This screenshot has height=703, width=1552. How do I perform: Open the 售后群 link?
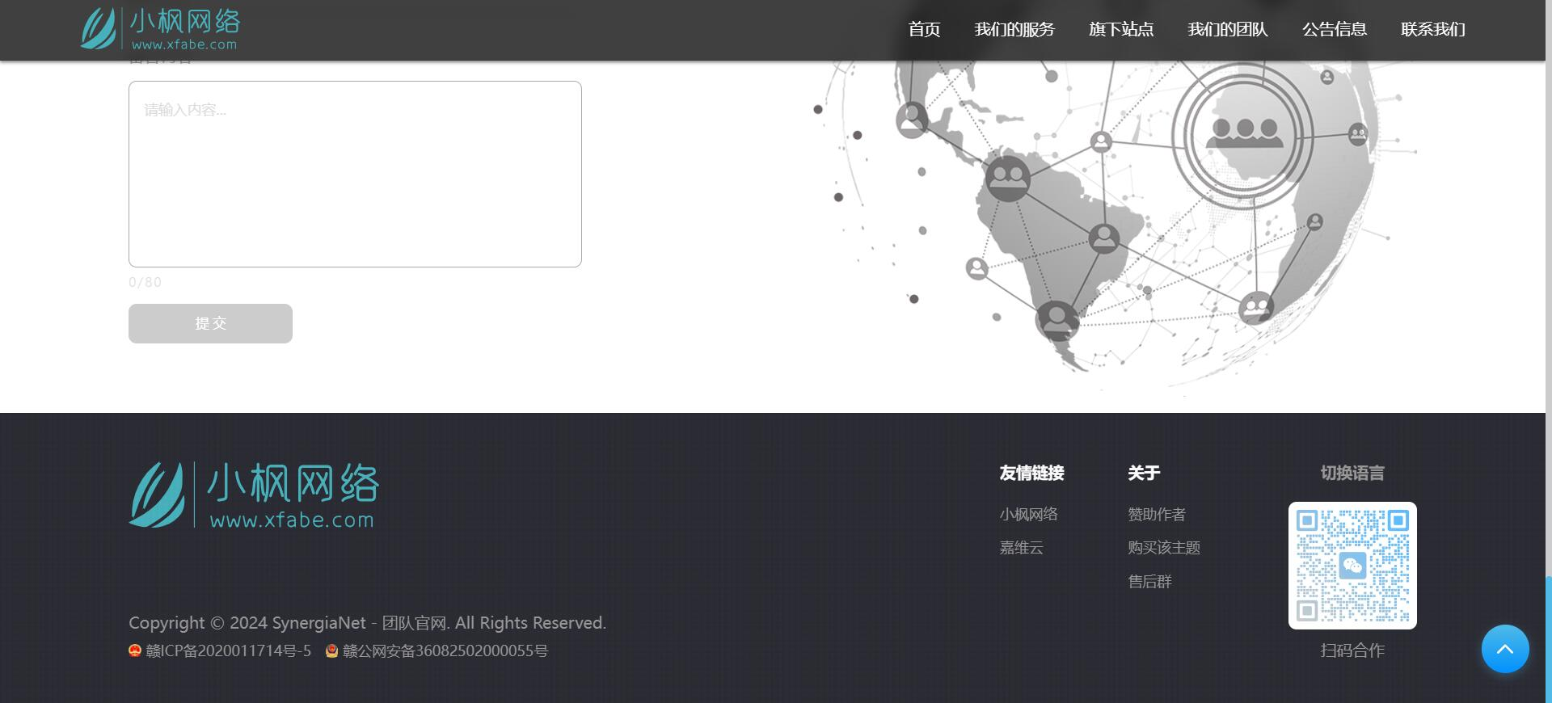tap(1149, 582)
